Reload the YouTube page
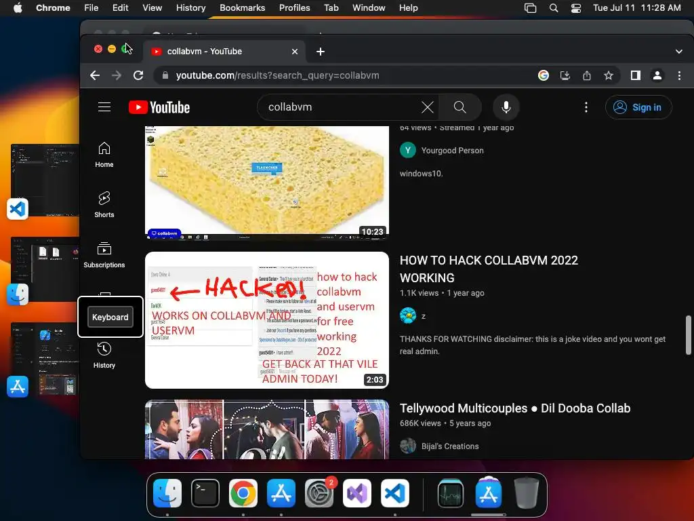 138,76
